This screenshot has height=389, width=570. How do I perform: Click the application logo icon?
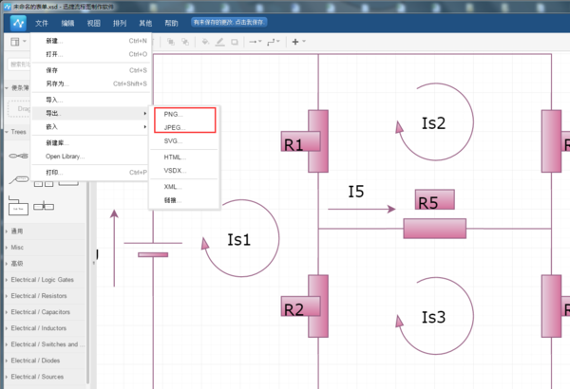18,24
